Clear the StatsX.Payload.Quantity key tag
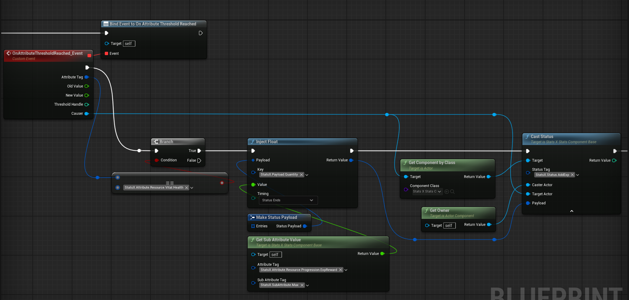 (301, 175)
